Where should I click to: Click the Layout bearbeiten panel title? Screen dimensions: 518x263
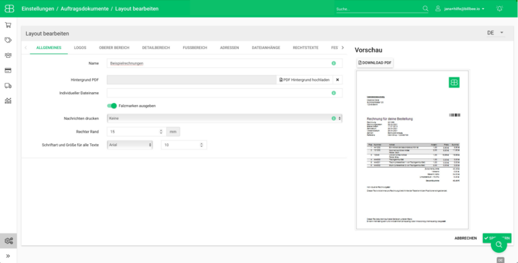click(47, 34)
